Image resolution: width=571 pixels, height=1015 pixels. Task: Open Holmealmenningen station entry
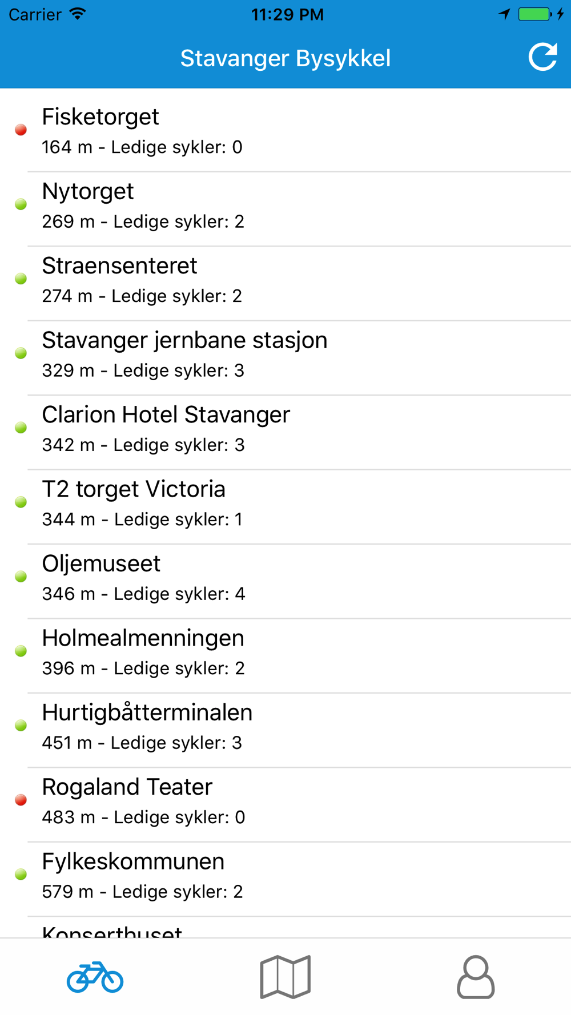(285, 652)
